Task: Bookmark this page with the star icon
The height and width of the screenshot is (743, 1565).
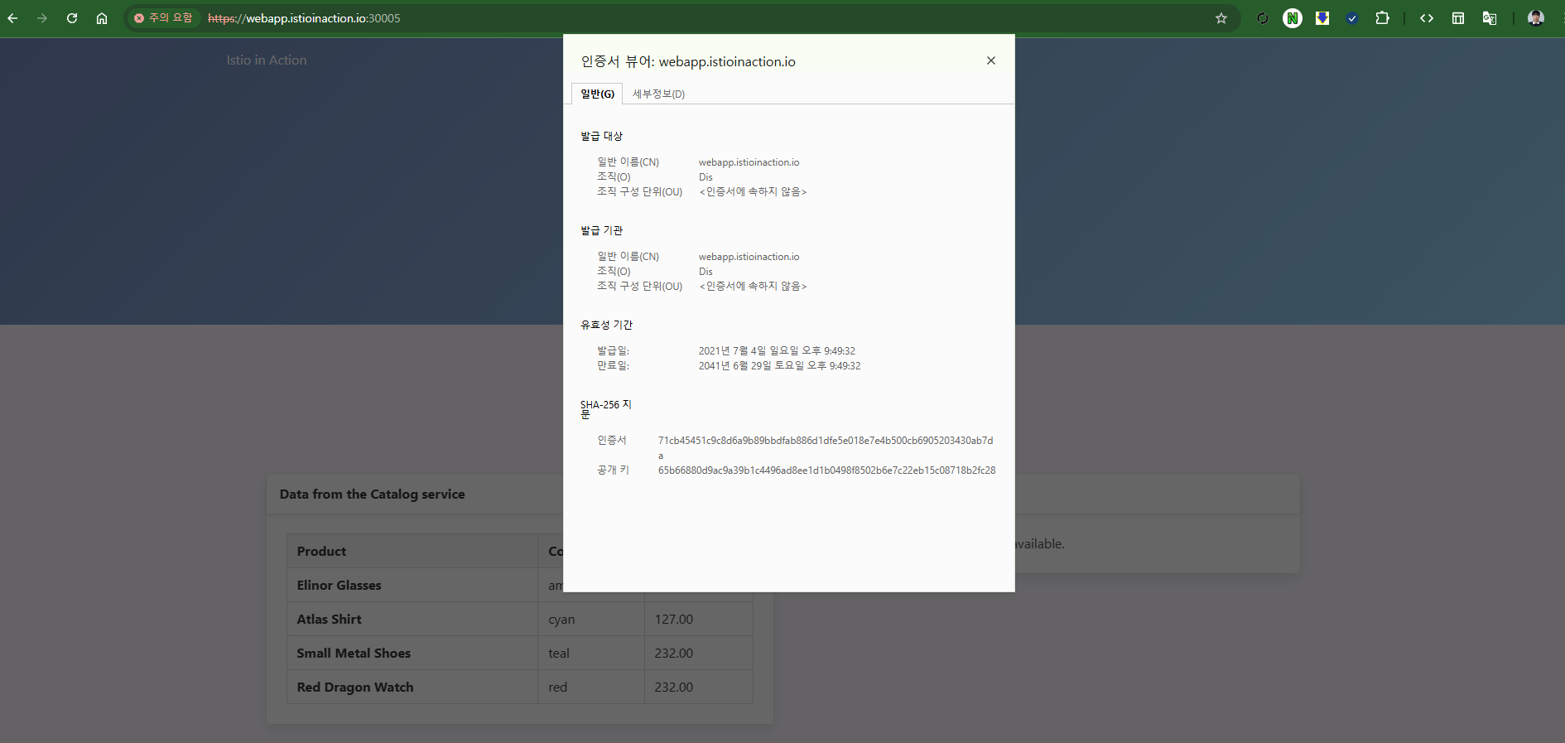Action: [1221, 18]
